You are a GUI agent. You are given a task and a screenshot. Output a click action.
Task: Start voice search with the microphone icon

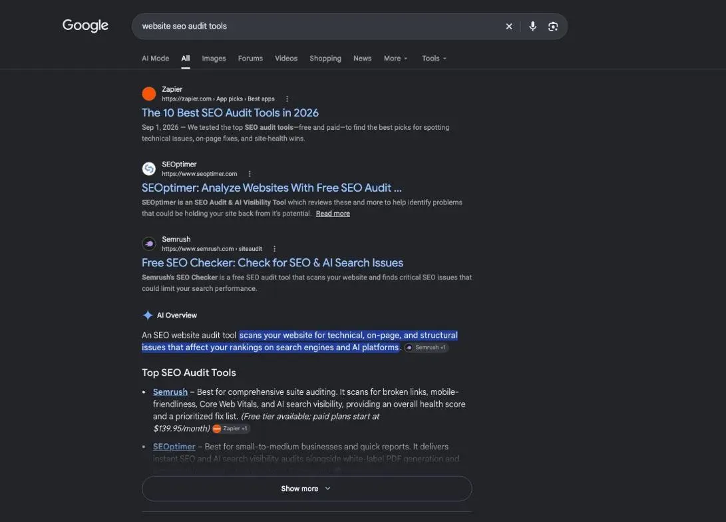pos(533,27)
